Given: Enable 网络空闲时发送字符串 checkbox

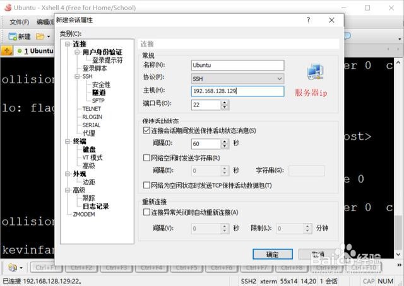Looking at the screenshot, I should coord(146,157).
